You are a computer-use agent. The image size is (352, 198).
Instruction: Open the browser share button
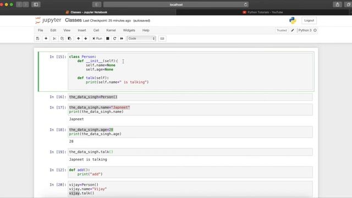(x=337, y=4)
